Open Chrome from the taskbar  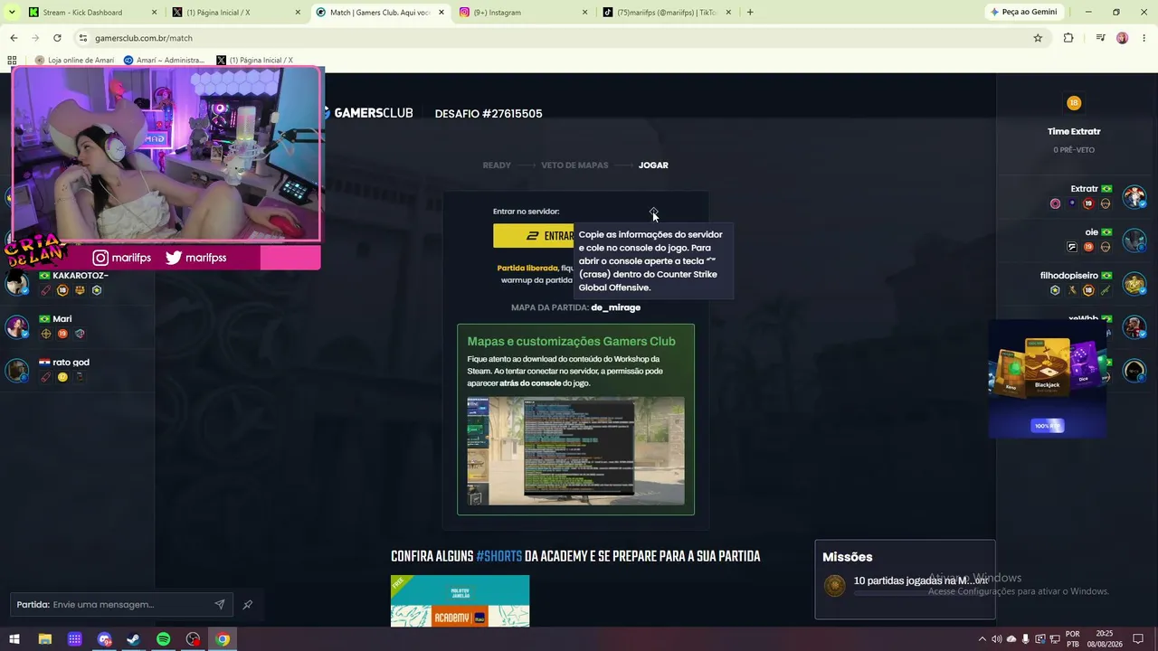(x=223, y=639)
